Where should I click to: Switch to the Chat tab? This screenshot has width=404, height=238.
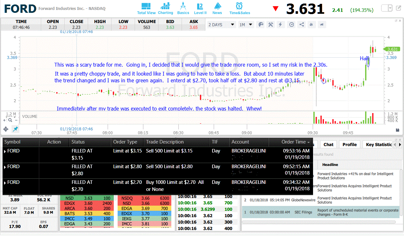coord(328,144)
